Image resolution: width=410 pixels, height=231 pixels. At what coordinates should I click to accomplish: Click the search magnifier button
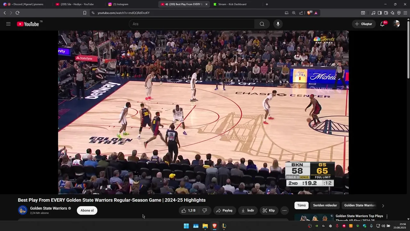[x=262, y=24]
